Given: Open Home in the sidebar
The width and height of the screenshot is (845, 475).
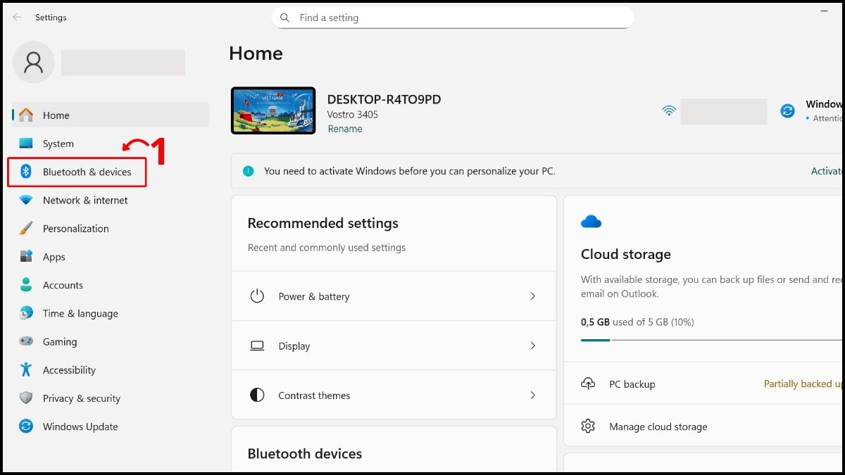Looking at the screenshot, I should coord(111,115).
